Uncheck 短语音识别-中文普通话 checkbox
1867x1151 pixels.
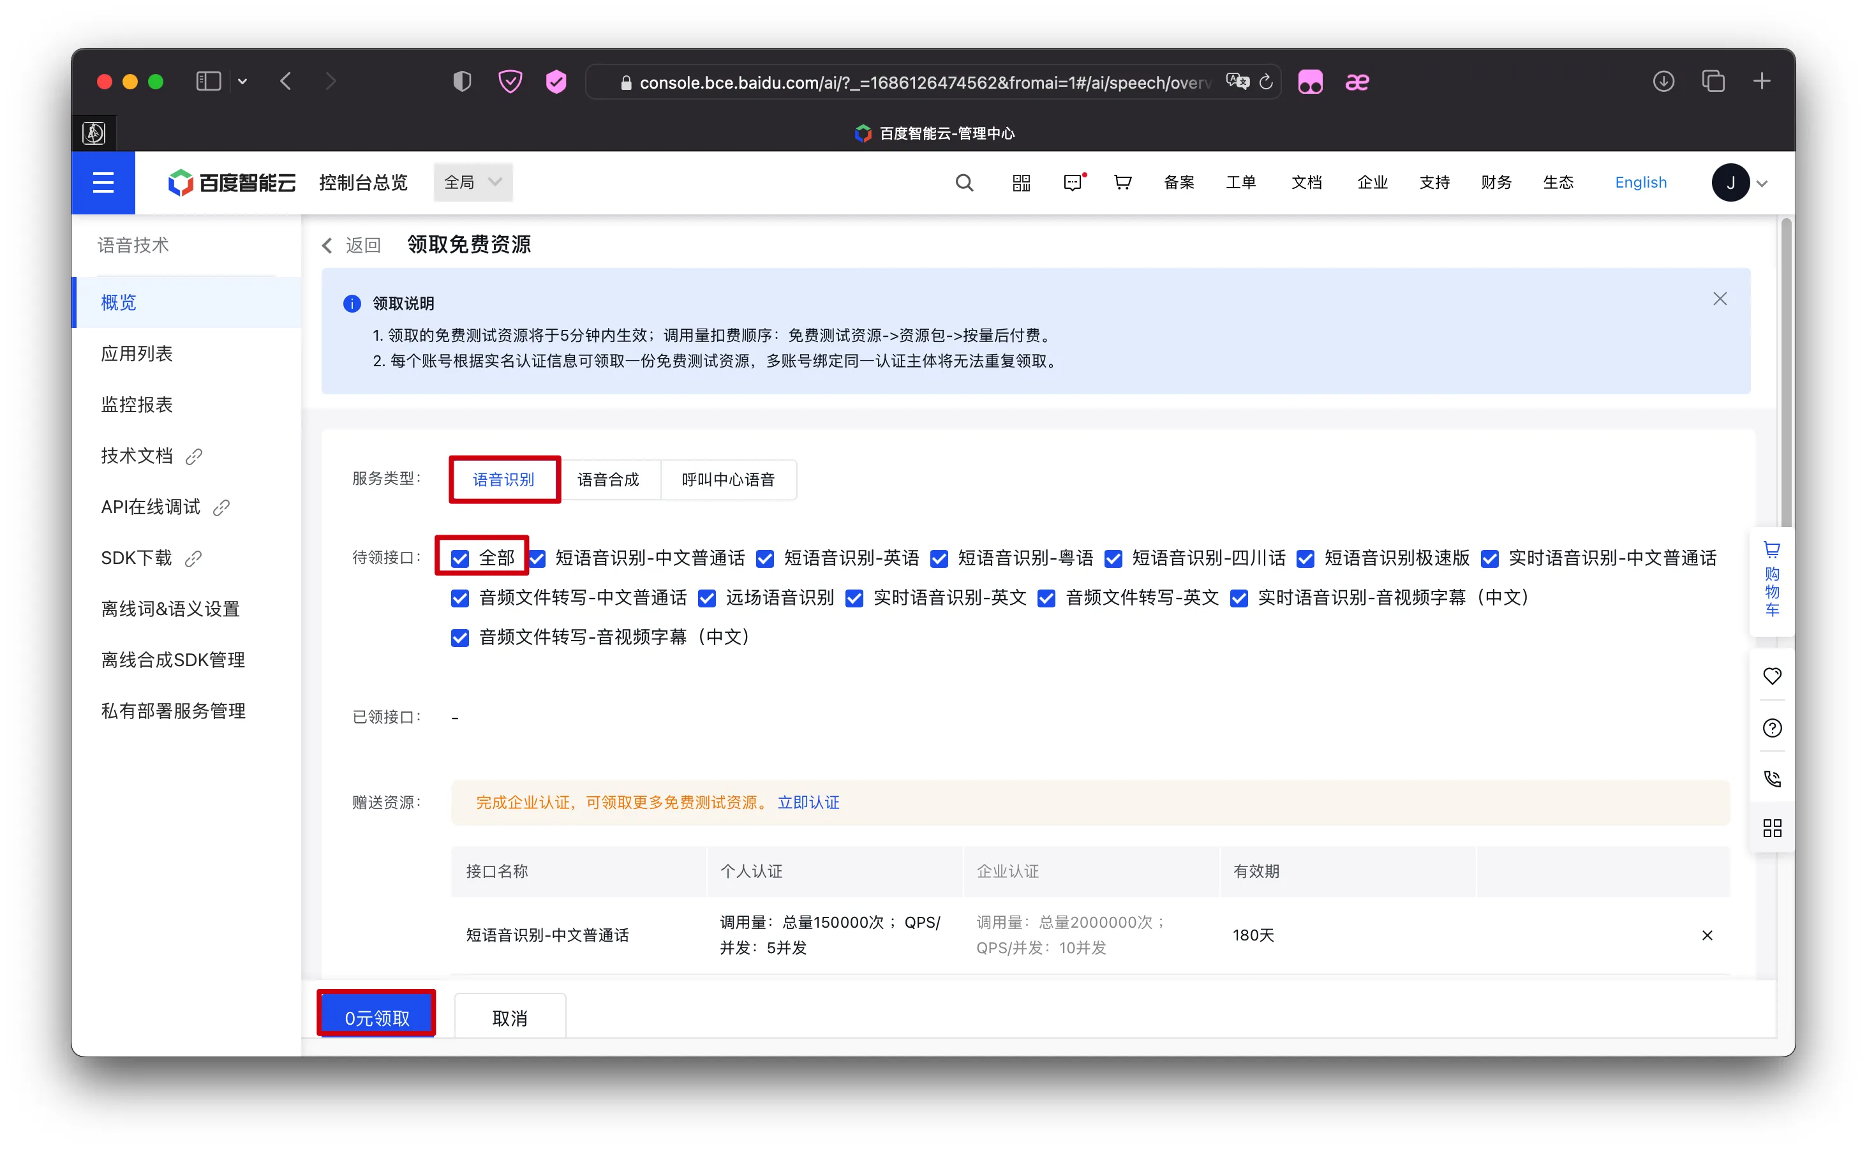(x=537, y=559)
